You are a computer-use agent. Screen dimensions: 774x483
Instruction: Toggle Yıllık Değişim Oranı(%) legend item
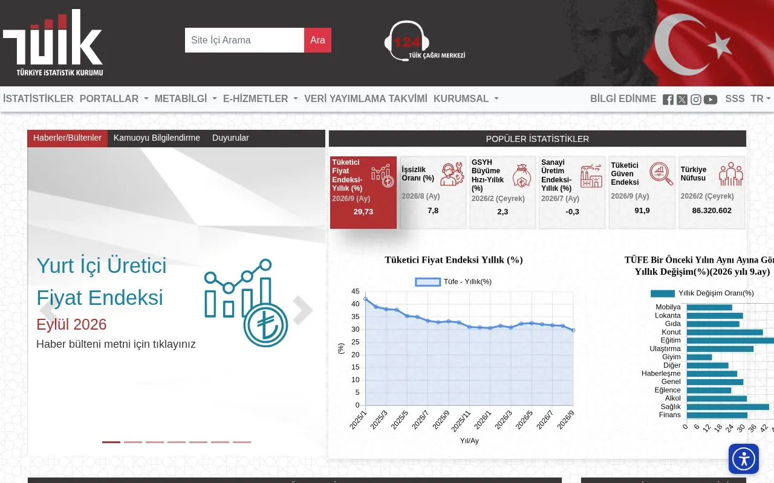pos(702,293)
